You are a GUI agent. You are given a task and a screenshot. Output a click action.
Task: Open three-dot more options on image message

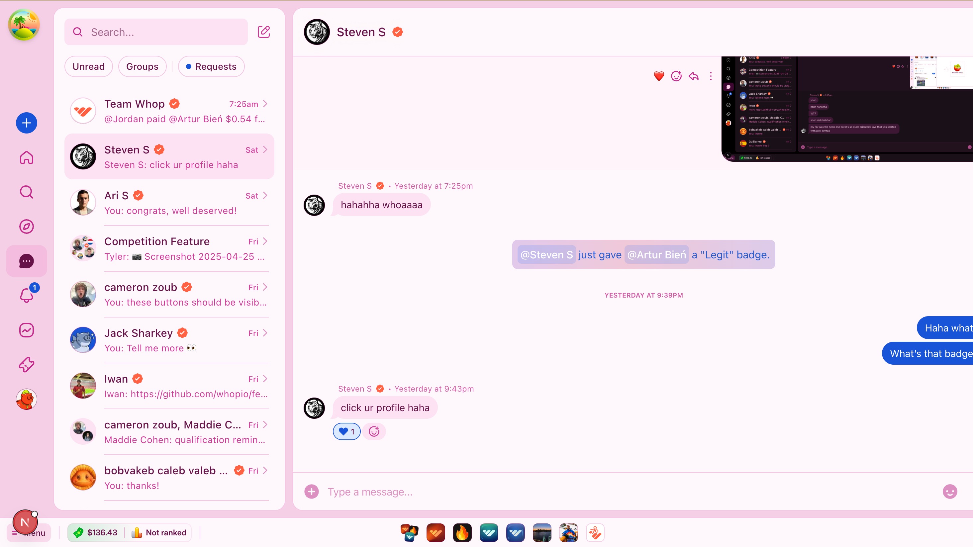(x=711, y=76)
